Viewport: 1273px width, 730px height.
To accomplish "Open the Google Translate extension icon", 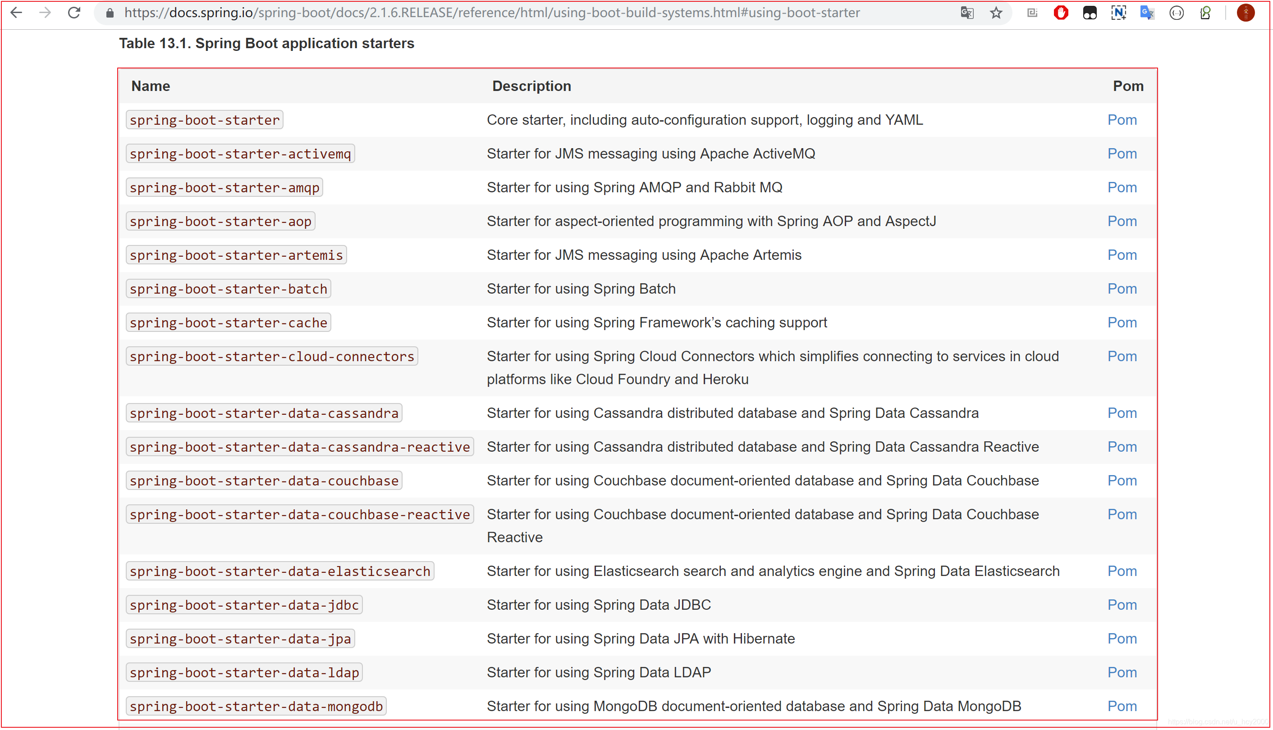I will point(1147,13).
